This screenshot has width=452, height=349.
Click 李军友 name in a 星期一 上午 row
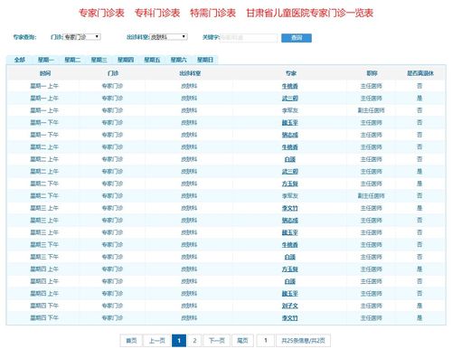tap(290, 110)
